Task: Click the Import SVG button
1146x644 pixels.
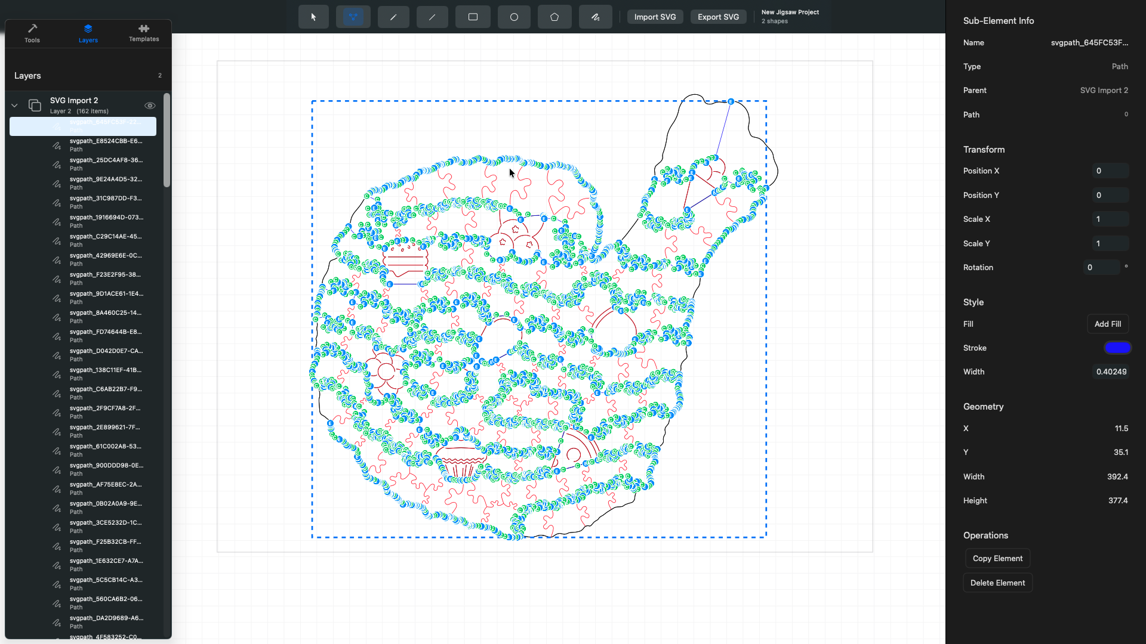Action: pos(655,17)
